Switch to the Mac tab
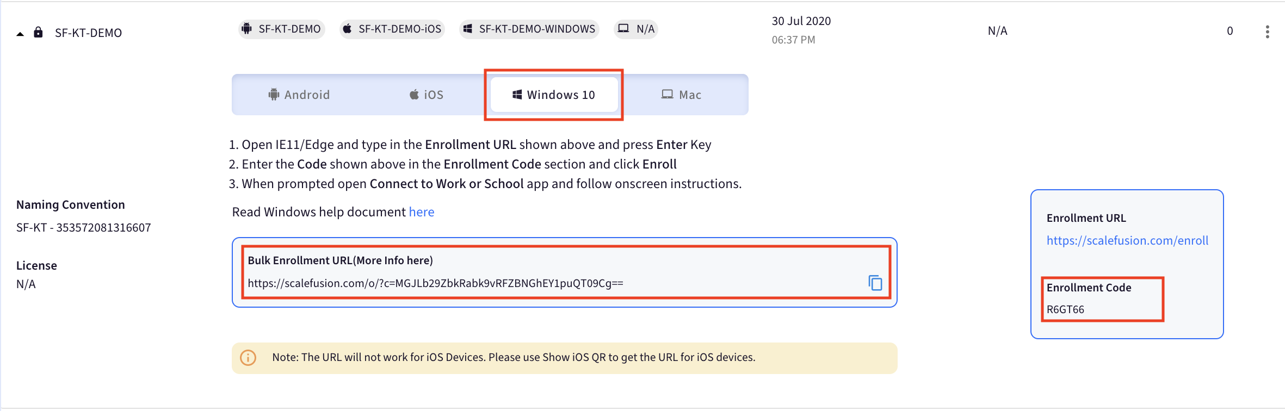Viewport: 1285px width, 411px height. coord(681,95)
